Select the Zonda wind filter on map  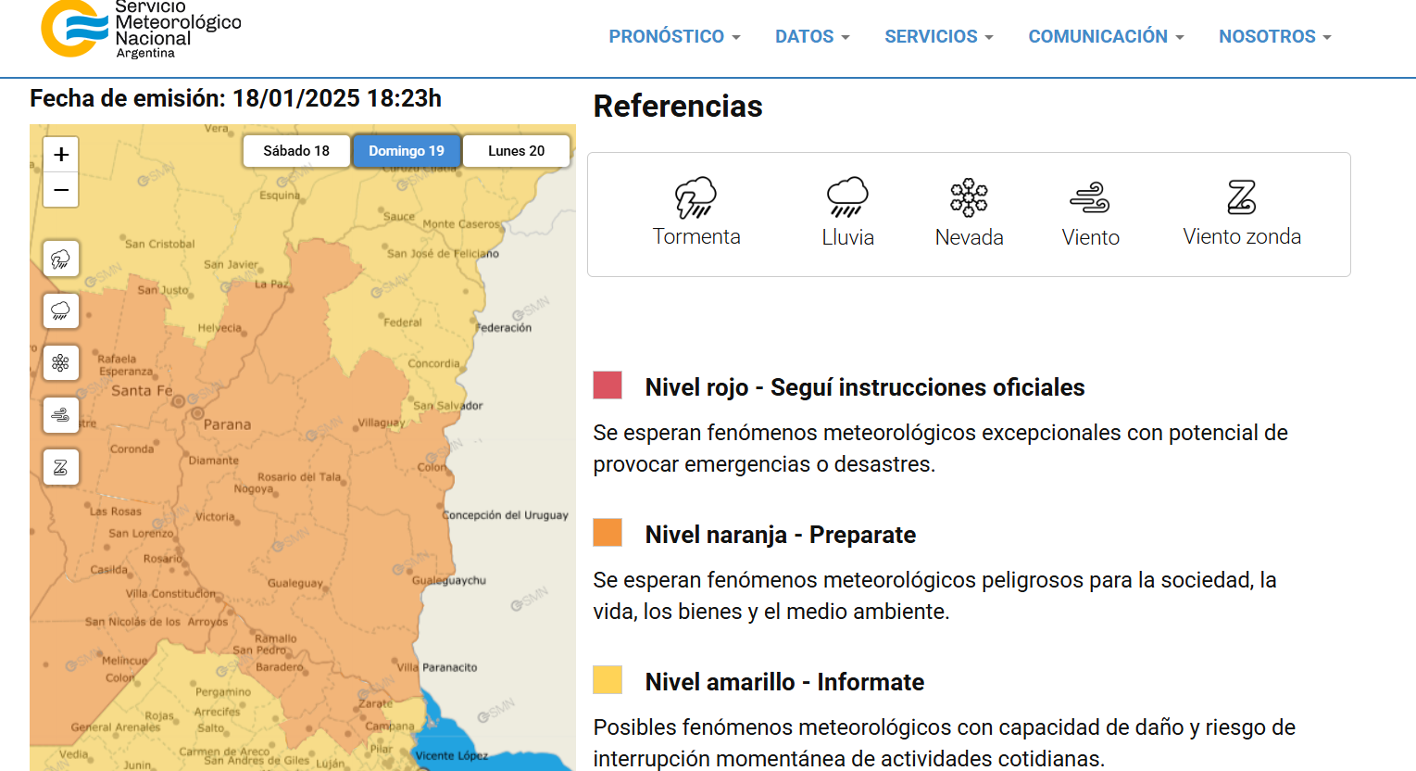pyautogui.click(x=61, y=467)
